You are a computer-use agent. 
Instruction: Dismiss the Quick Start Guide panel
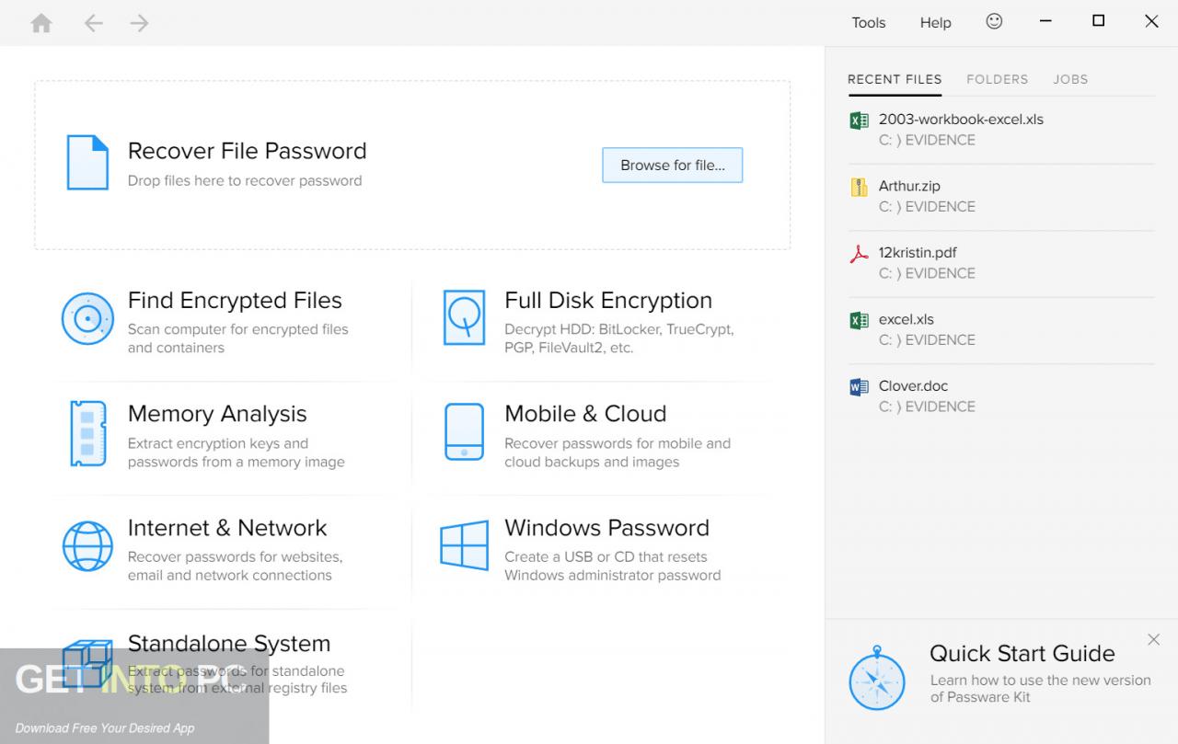tap(1154, 639)
